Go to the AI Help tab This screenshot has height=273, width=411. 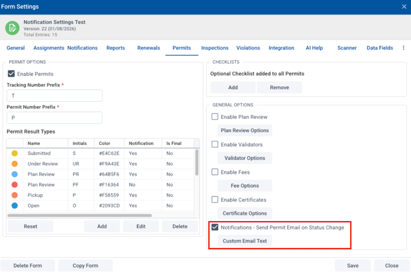coord(314,48)
